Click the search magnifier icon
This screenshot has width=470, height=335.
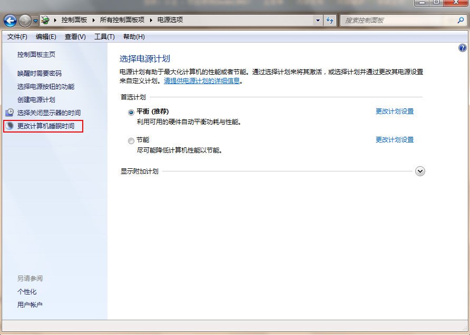coord(461,21)
